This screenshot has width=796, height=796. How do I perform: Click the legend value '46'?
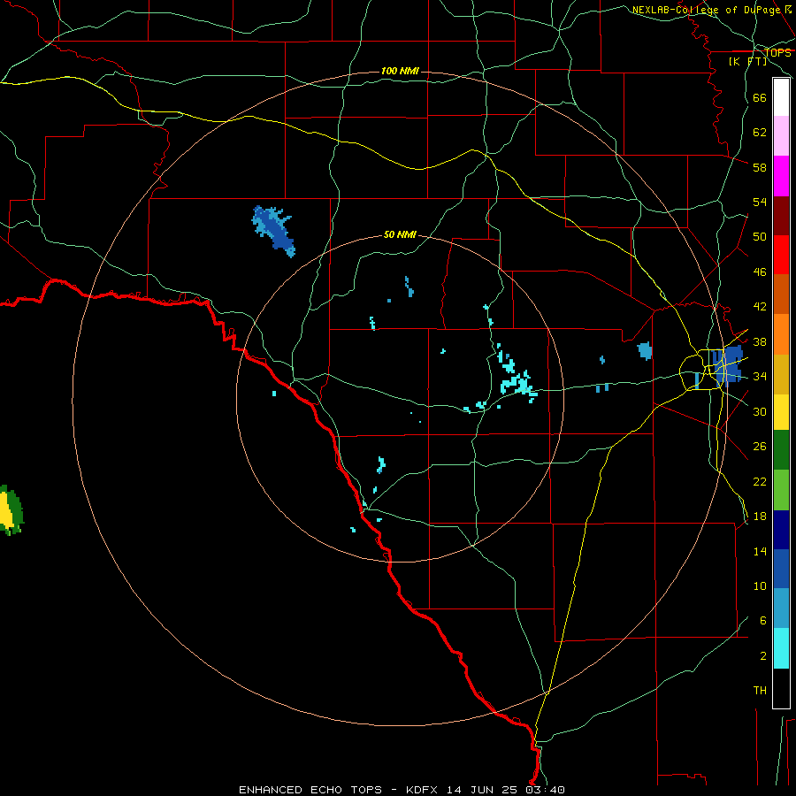click(760, 272)
